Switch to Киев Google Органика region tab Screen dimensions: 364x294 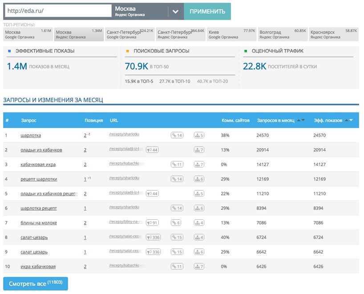pyautogui.click(x=231, y=34)
